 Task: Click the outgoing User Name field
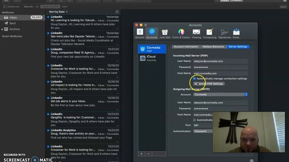tap(220, 103)
